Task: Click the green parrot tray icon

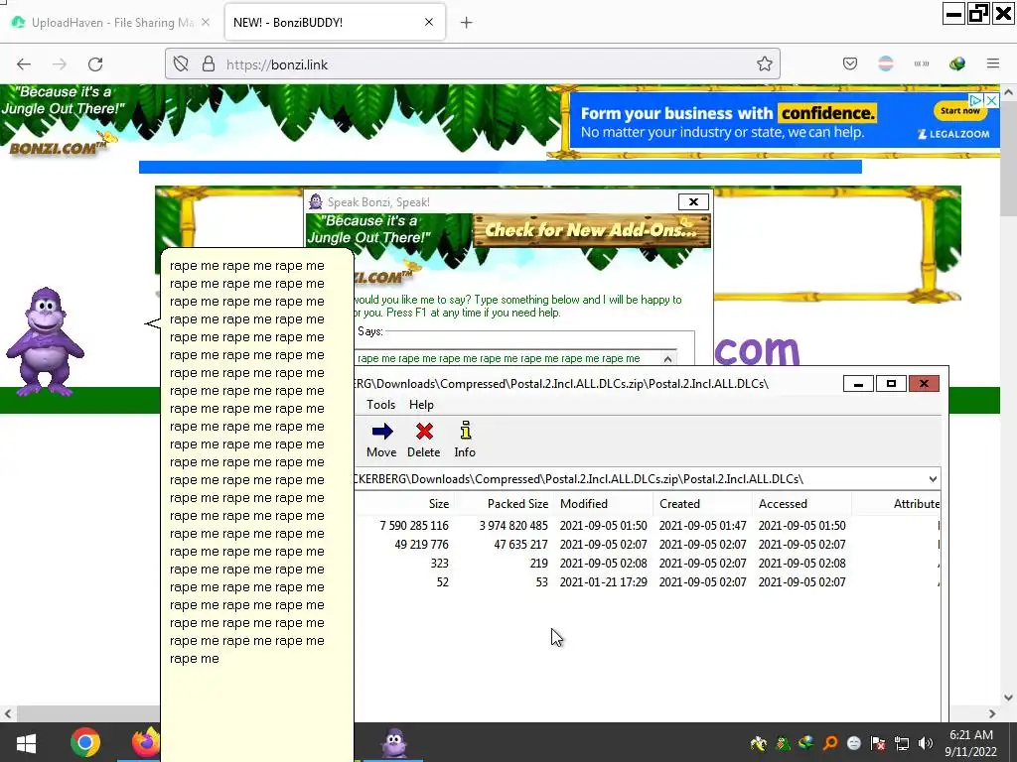Action: click(783, 743)
